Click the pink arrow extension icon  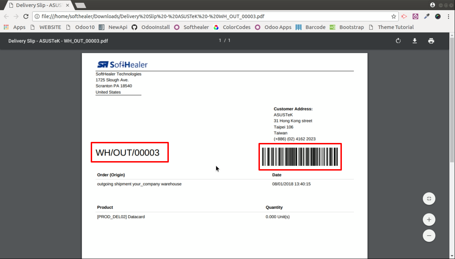click(x=404, y=16)
